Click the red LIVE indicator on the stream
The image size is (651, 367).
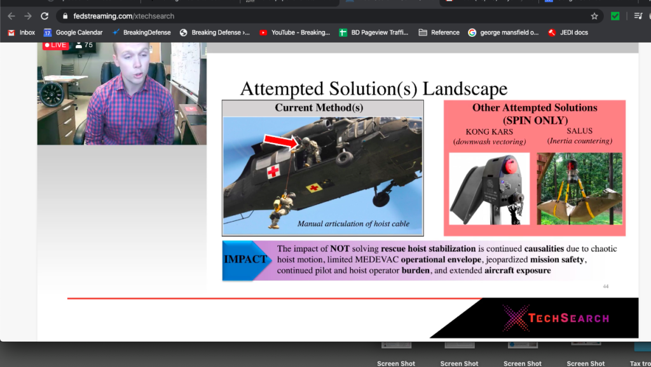tap(55, 45)
